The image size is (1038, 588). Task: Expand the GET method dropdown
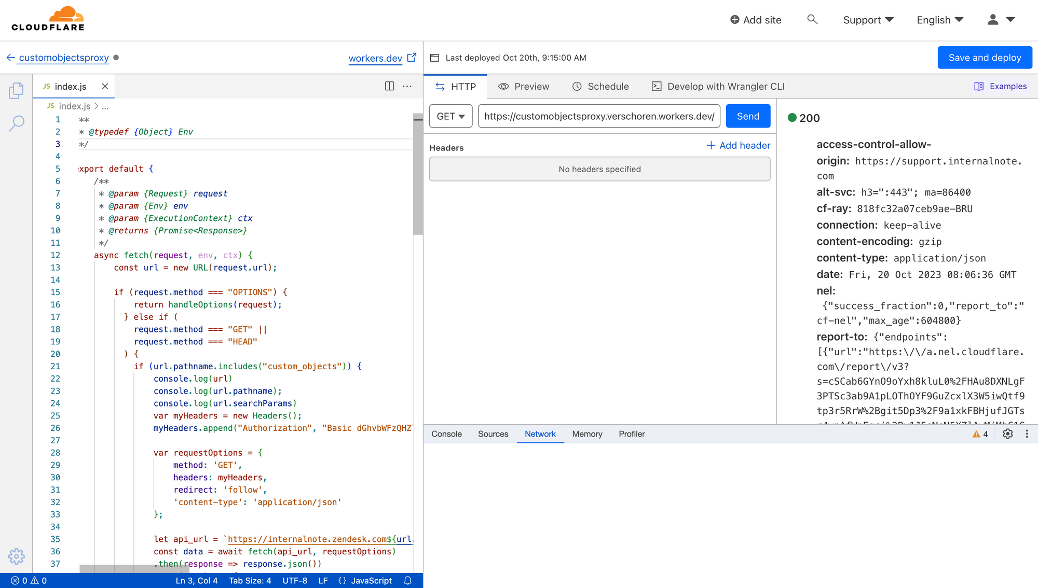pyautogui.click(x=450, y=116)
